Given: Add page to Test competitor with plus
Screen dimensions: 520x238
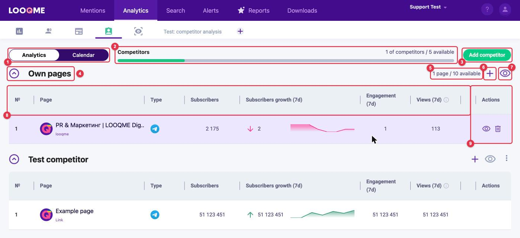Looking at the screenshot, I should click(475, 159).
